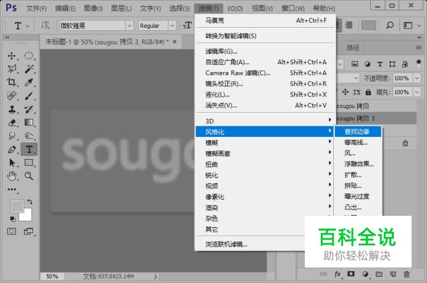Choose 液化(L)... filter
This screenshot has width=427, height=283.
pyautogui.click(x=265, y=94)
